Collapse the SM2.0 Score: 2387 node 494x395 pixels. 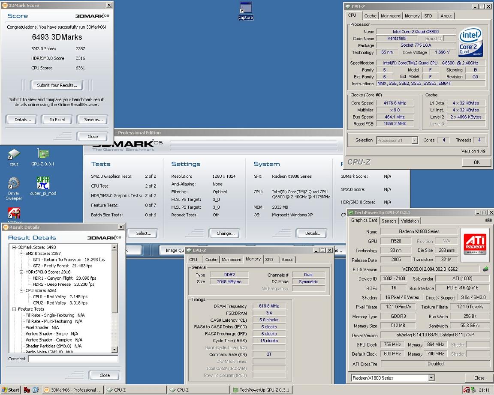[21, 253]
